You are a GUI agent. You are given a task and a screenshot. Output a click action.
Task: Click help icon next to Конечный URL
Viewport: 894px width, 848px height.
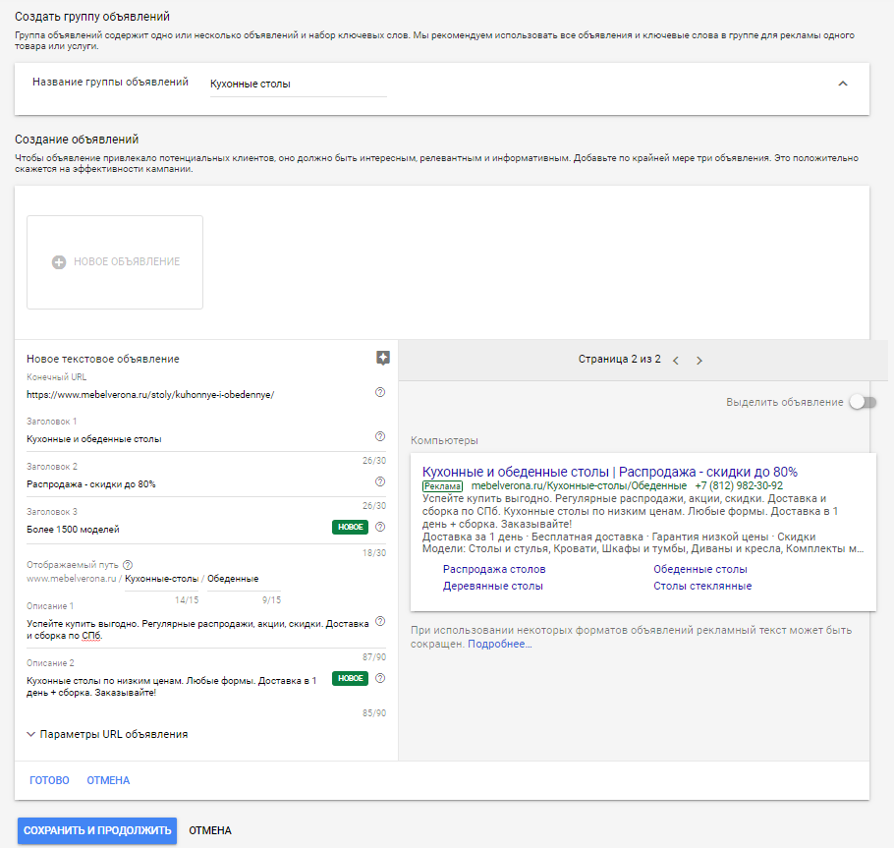(x=380, y=393)
